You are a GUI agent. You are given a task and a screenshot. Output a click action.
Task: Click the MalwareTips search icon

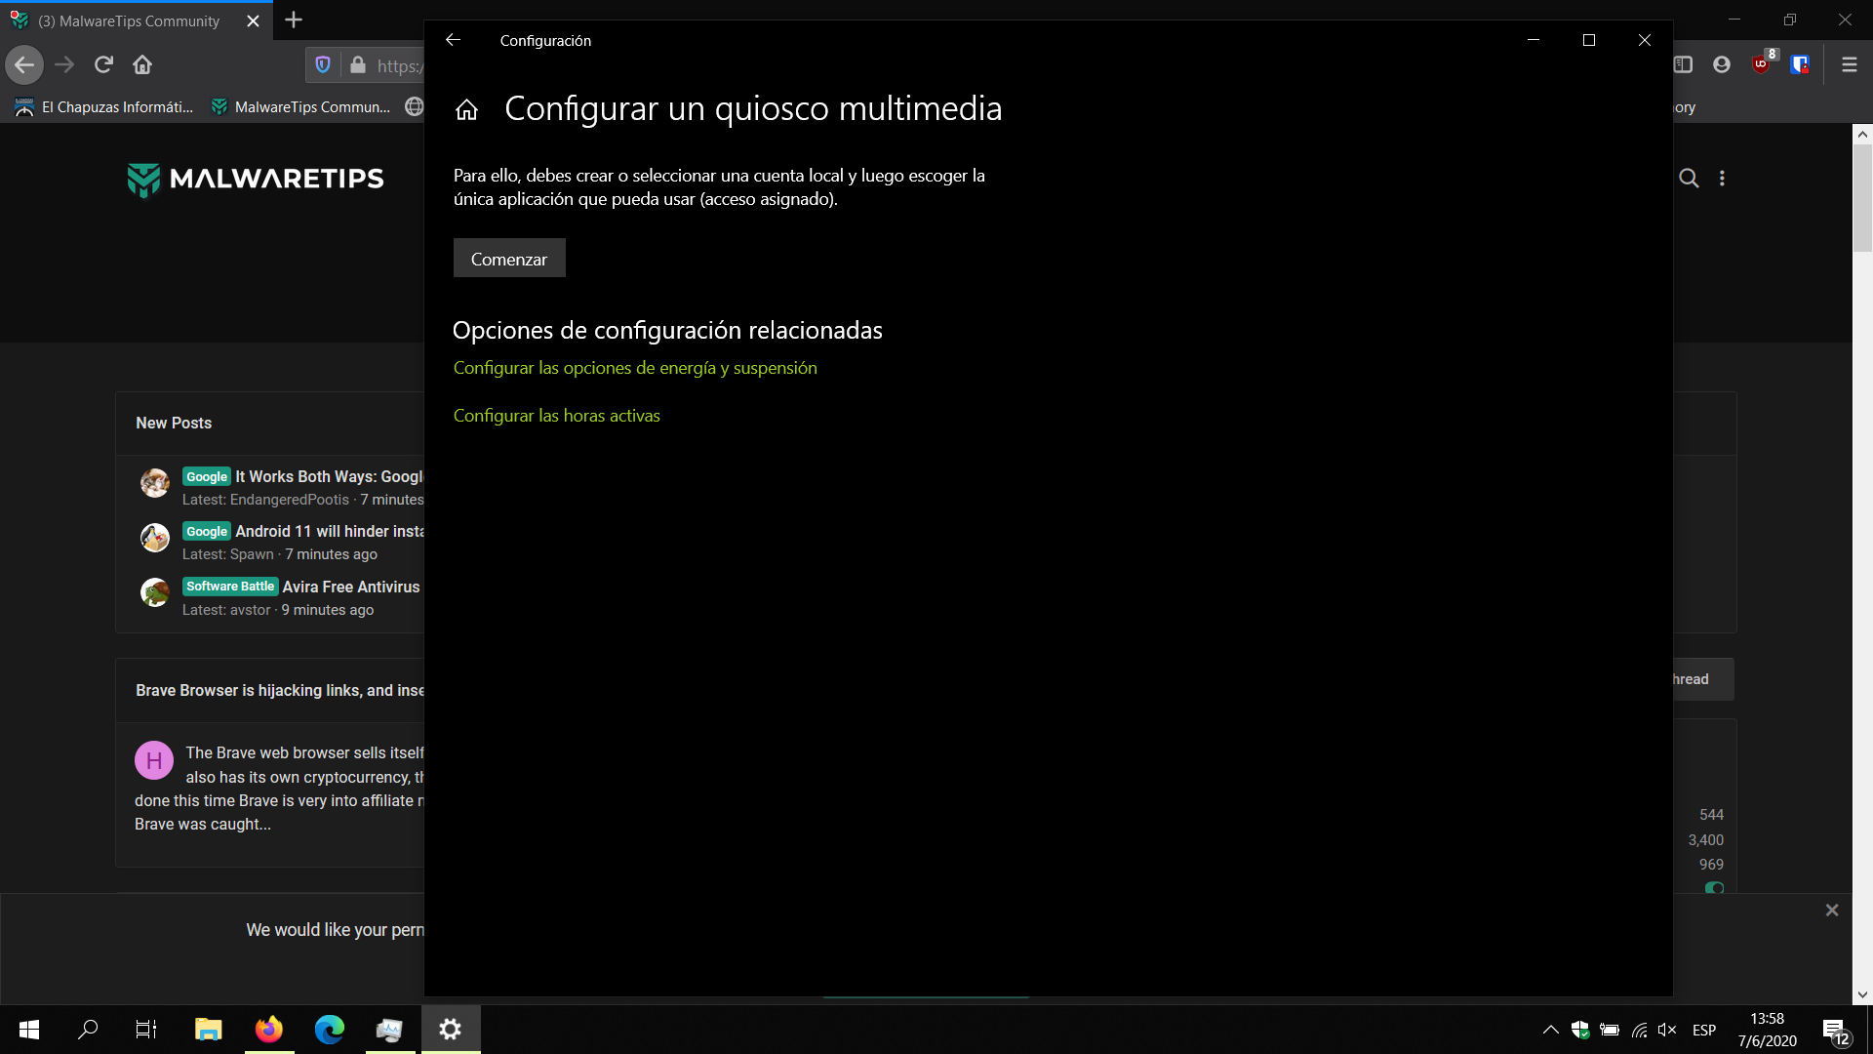click(x=1689, y=178)
